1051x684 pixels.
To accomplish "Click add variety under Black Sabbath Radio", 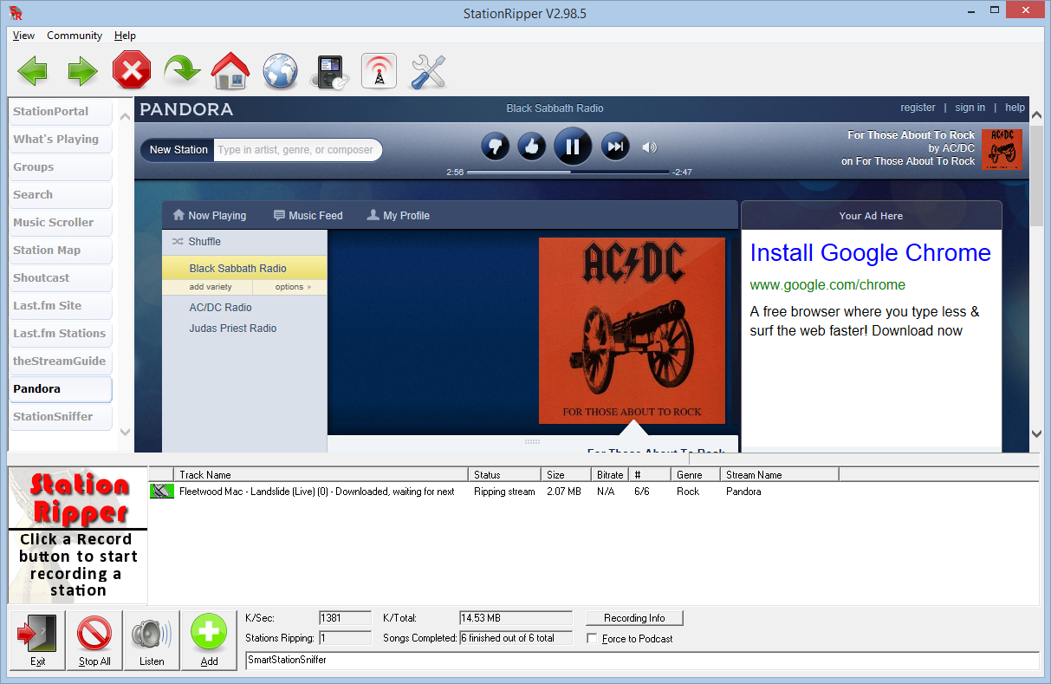I will (211, 287).
